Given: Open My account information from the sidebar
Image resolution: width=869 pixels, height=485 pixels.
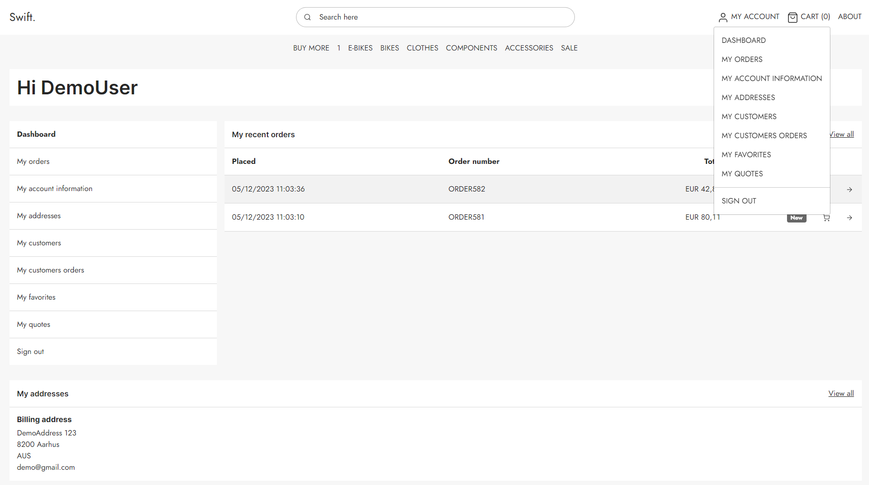Looking at the screenshot, I should pyautogui.click(x=54, y=189).
